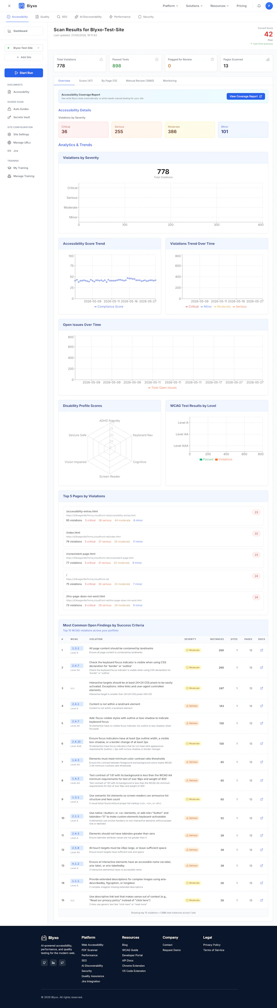Click the Pages Scanned chart icon
277x1008 pixels.
coord(268,60)
